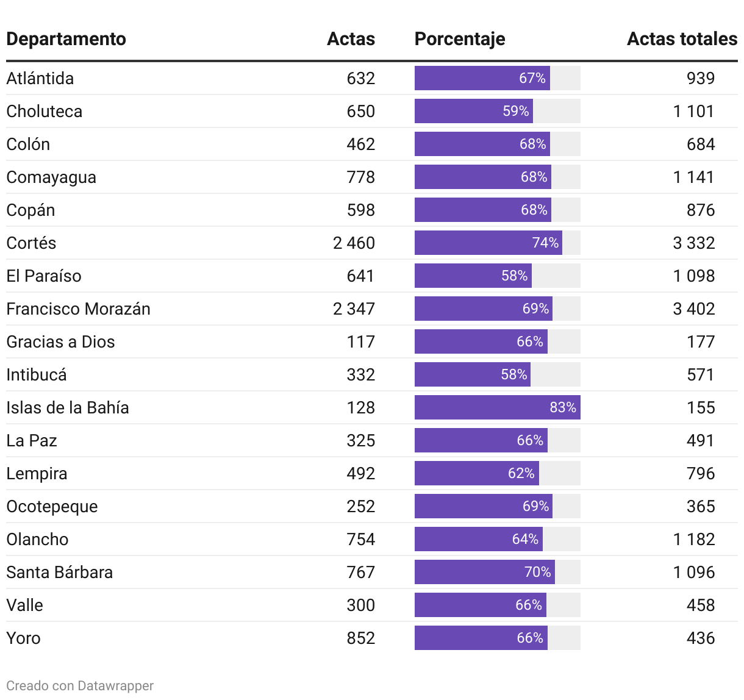Click the Actas totales column header
The width and height of the screenshot is (744, 700).
[682, 39]
